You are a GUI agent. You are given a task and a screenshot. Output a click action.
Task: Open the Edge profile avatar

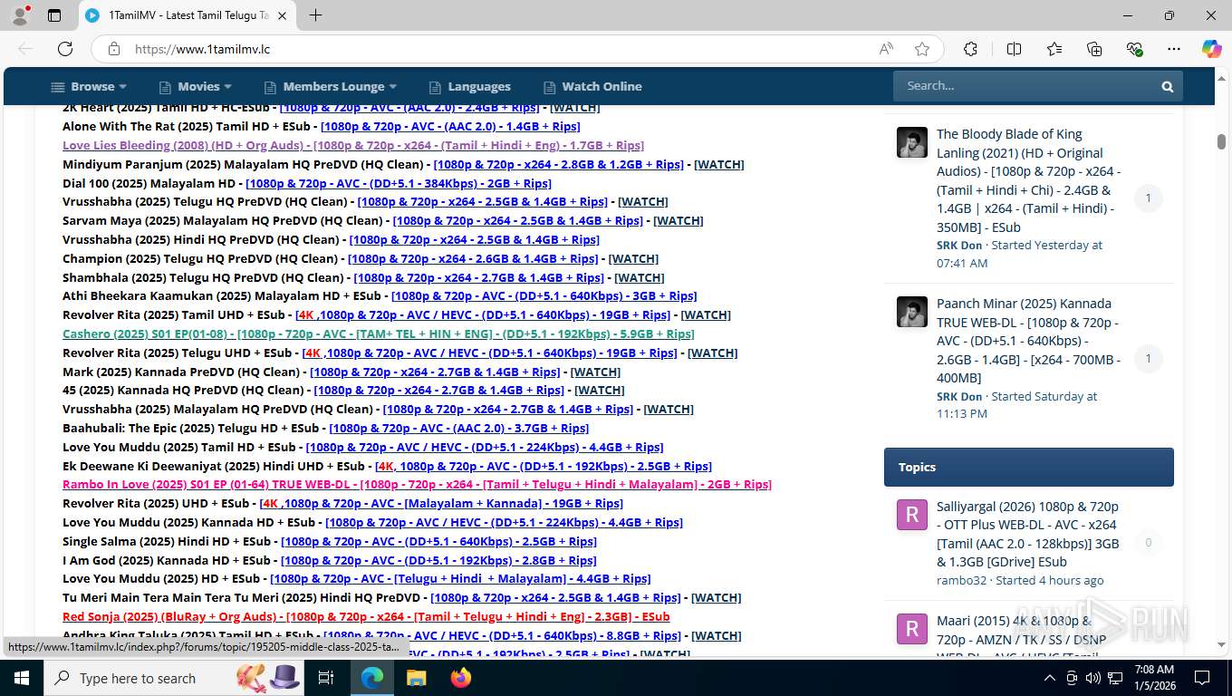click(22, 15)
